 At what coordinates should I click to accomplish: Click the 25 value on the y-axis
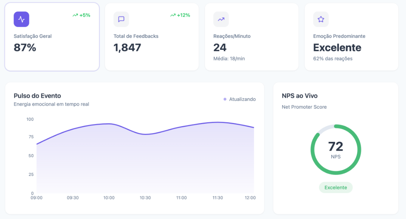click(x=31, y=175)
